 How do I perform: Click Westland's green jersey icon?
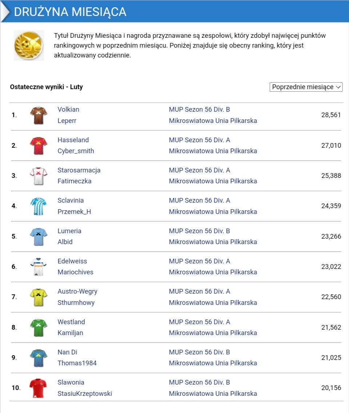(39, 327)
